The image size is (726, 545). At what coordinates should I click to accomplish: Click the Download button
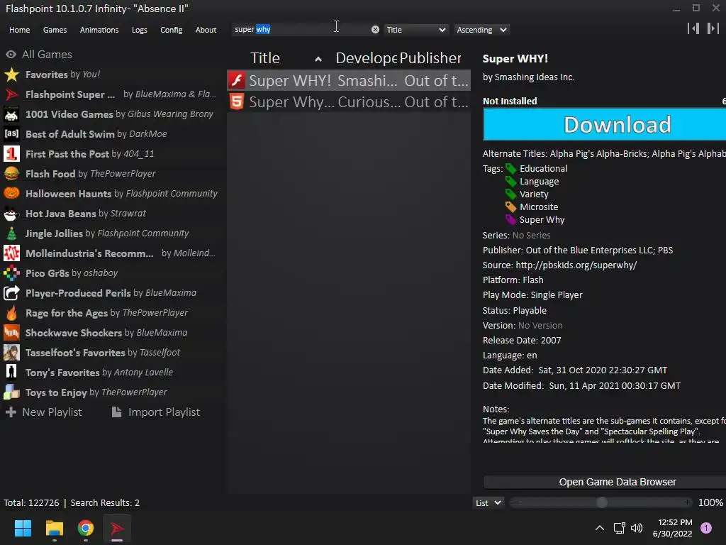pos(605,124)
